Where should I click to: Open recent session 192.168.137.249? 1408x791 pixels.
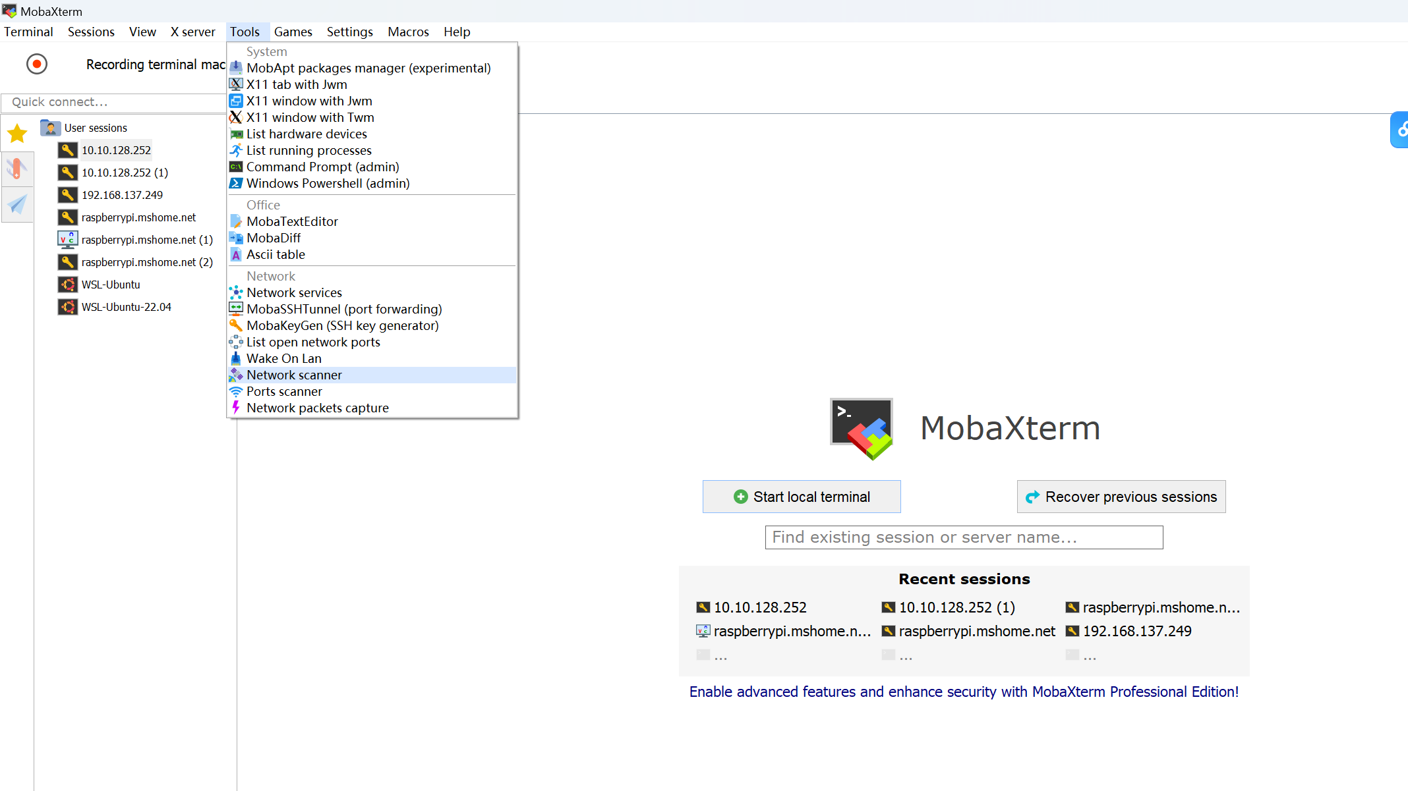(1136, 631)
